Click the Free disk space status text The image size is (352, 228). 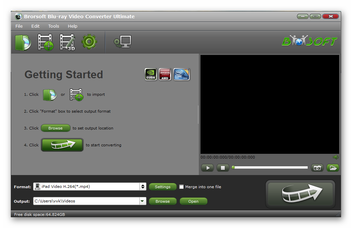pyautogui.click(x=40, y=214)
